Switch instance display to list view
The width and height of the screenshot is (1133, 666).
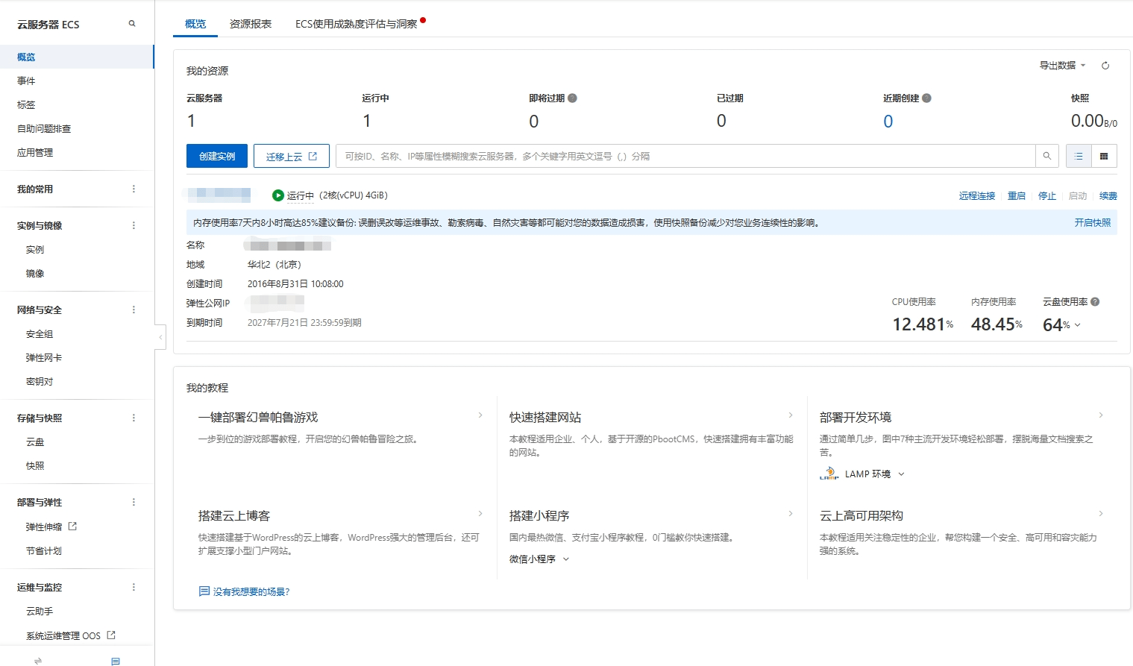click(1078, 156)
